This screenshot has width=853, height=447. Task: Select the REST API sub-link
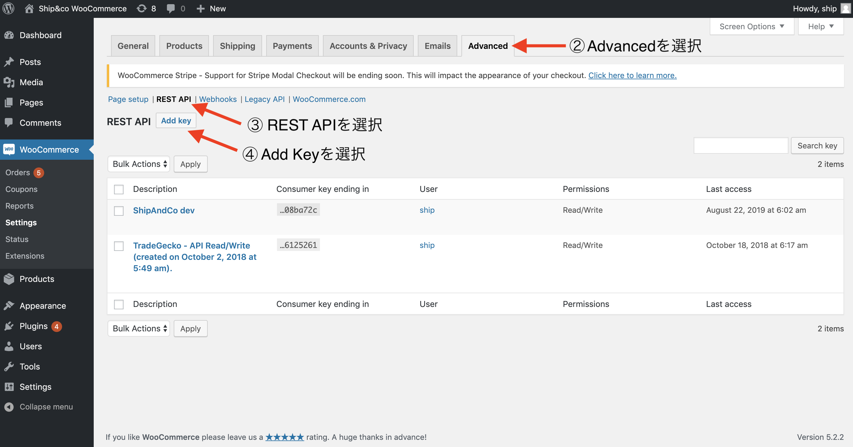pyautogui.click(x=173, y=99)
